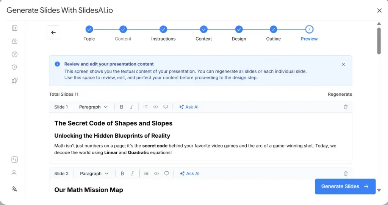Open the camera icon in left sidebar
This screenshot has width=388, height=205.
tap(15, 41)
